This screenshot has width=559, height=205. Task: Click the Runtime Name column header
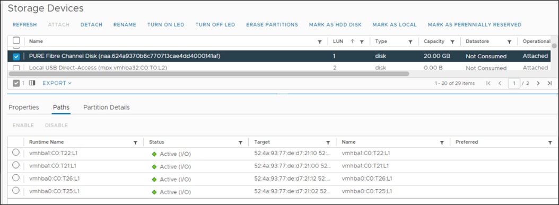(x=46, y=142)
